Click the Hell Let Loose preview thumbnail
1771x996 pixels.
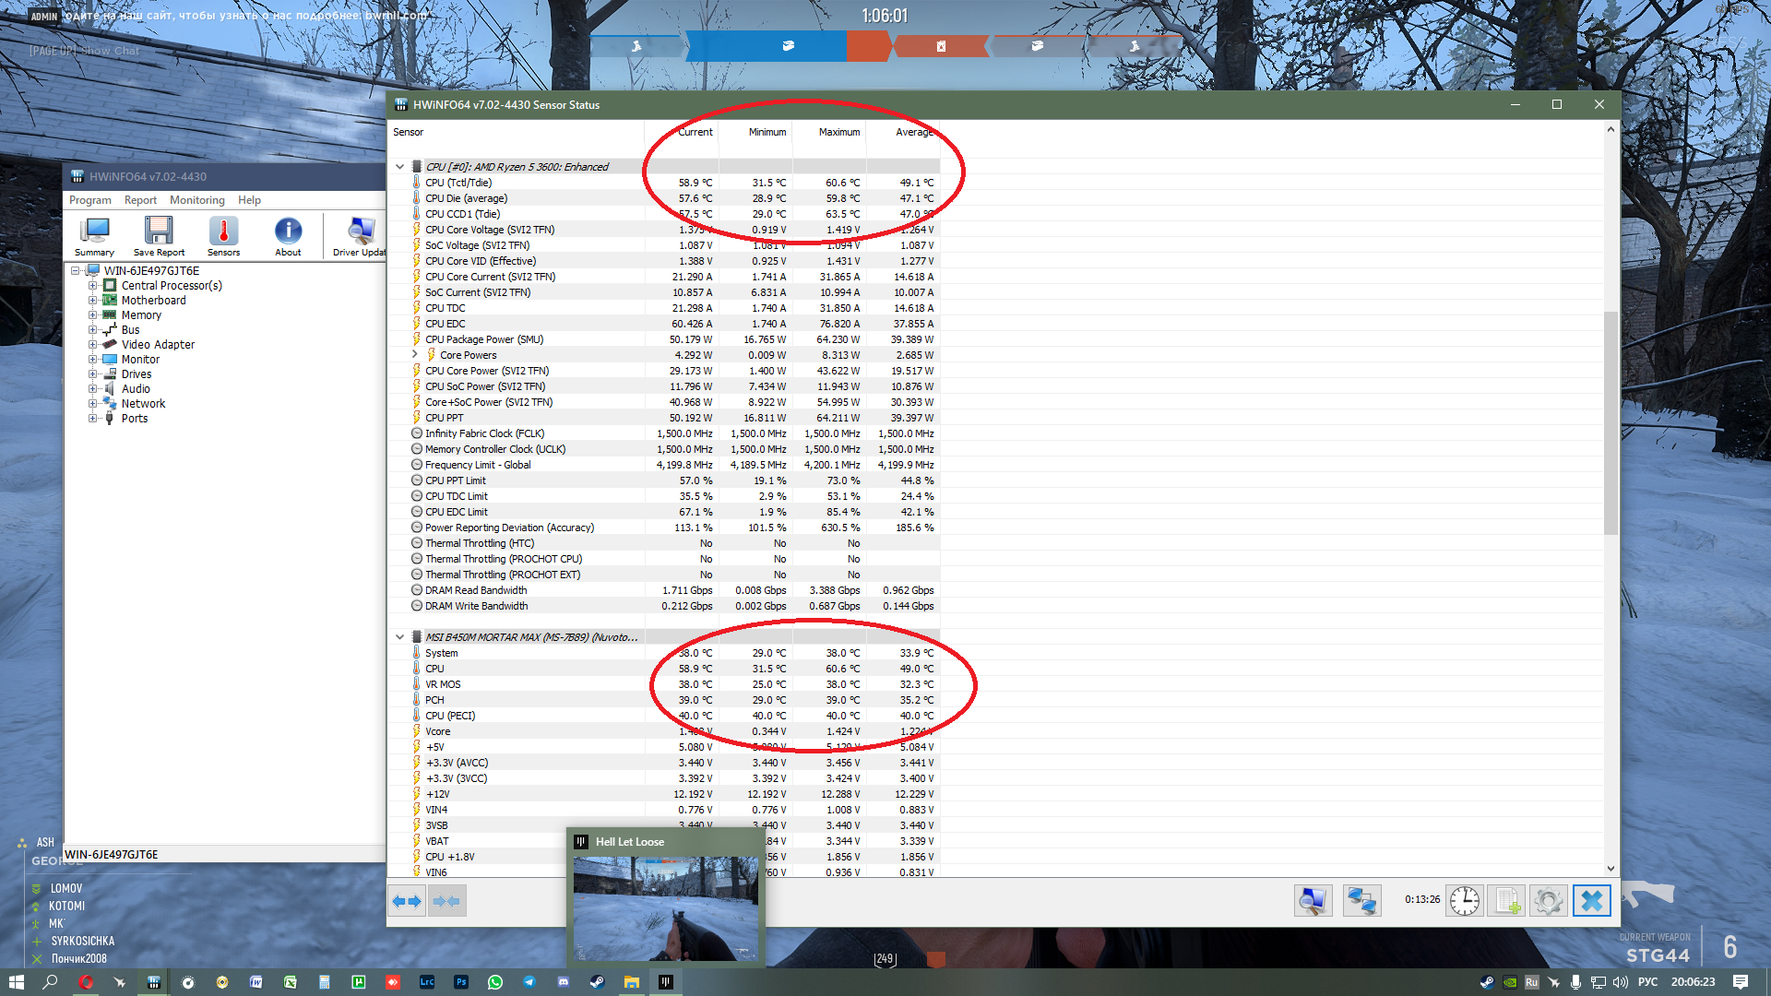coord(665,907)
